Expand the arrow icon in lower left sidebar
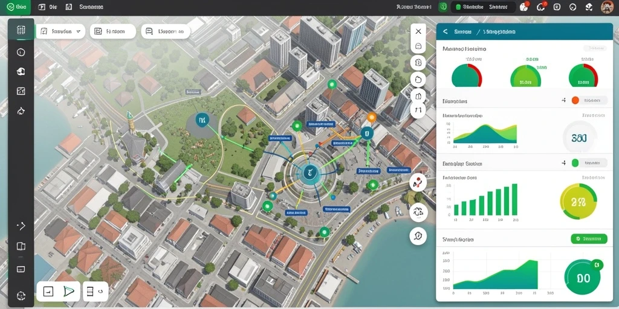Image resolution: width=619 pixels, height=309 pixels. pos(21,226)
